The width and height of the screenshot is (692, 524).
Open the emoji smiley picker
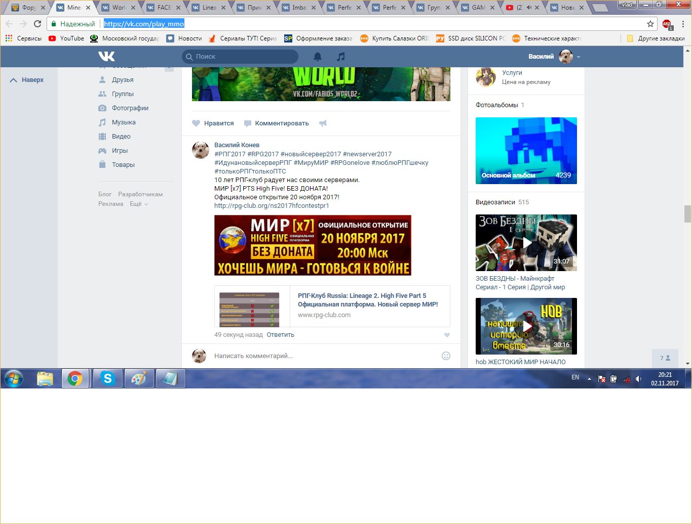point(446,356)
